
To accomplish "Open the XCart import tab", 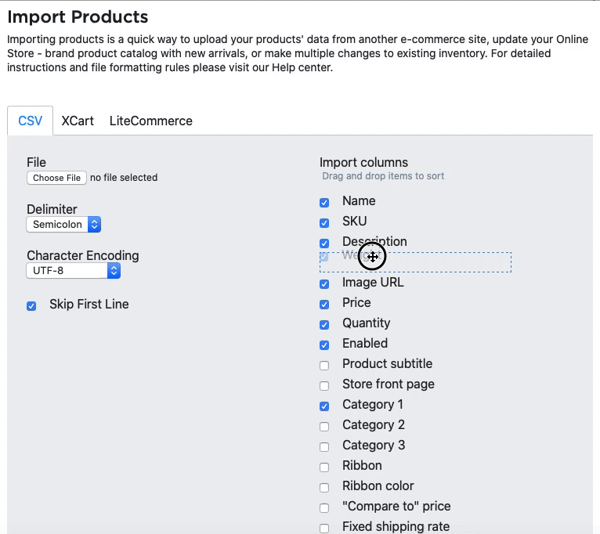I will pos(78,121).
